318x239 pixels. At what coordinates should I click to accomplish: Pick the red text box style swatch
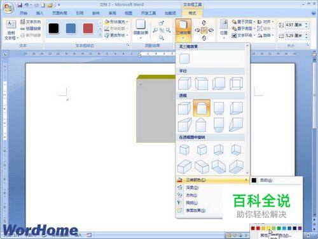pos(88,29)
